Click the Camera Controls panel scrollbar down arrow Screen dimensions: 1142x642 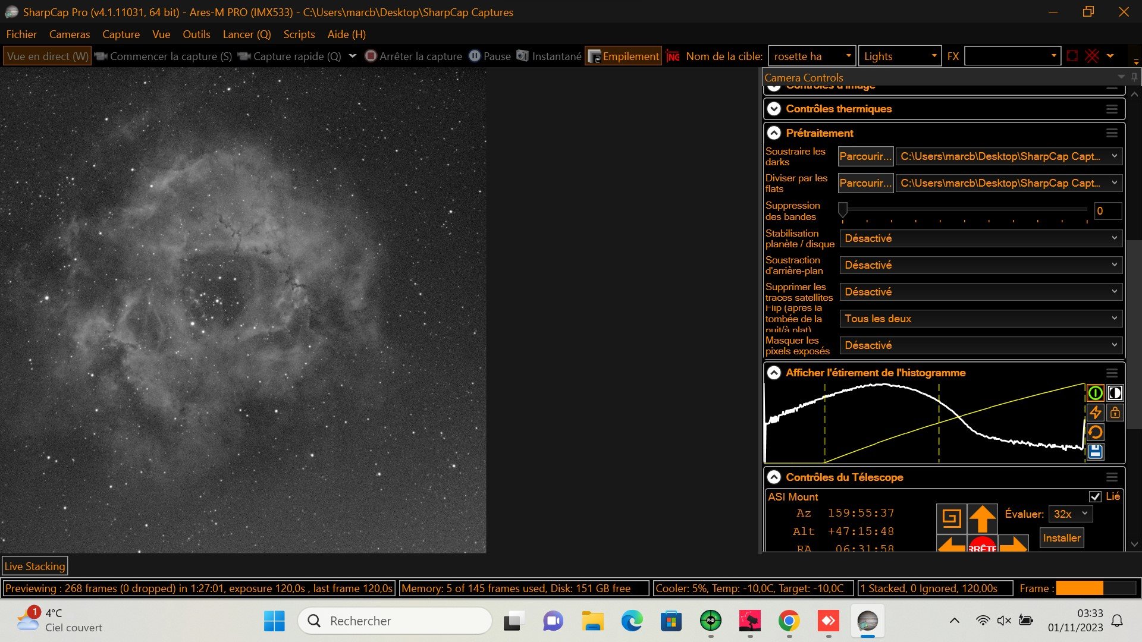click(x=1134, y=544)
